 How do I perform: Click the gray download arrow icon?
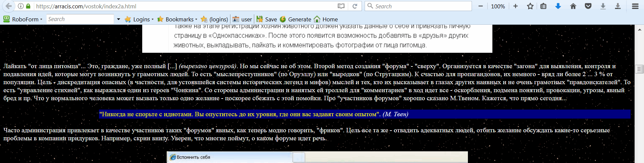603,6
